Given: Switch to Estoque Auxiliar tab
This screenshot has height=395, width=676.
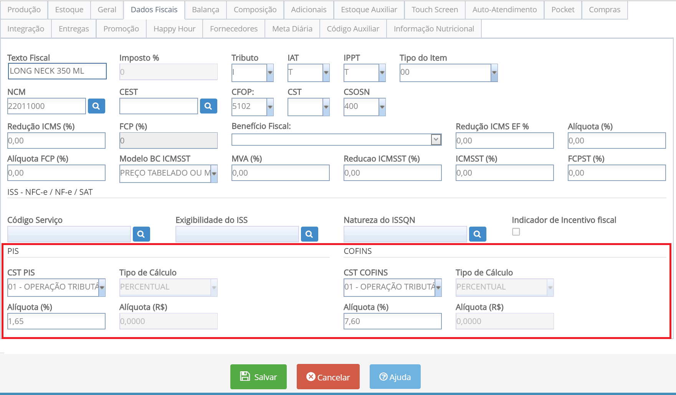Looking at the screenshot, I should (369, 10).
